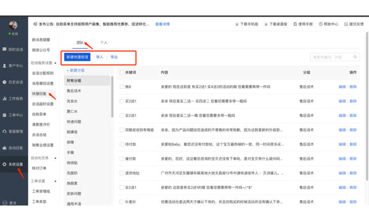This screenshot has height=221, width=369.
Task: Open 自动回复 in the sidebar
Action: [13, 148]
